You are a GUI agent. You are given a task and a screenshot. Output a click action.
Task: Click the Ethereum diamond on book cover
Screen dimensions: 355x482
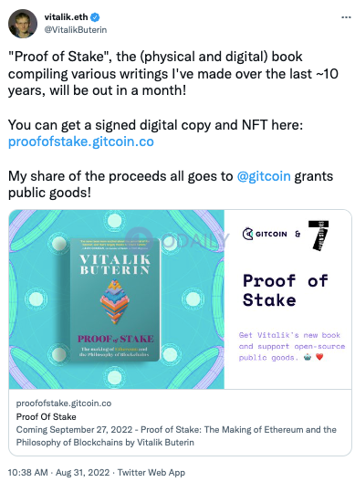click(115, 301)
